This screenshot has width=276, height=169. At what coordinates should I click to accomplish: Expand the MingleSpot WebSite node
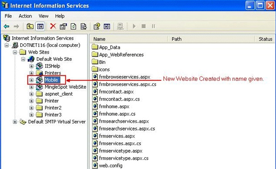click(x=31, y=87)
